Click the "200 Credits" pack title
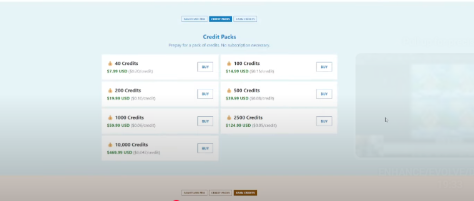This screenshot has width=474, height=201. point(128,90)
